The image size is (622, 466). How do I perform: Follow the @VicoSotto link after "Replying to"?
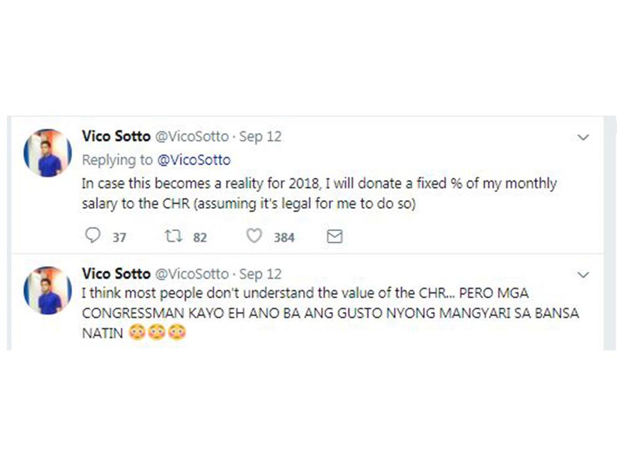(193, 160)
